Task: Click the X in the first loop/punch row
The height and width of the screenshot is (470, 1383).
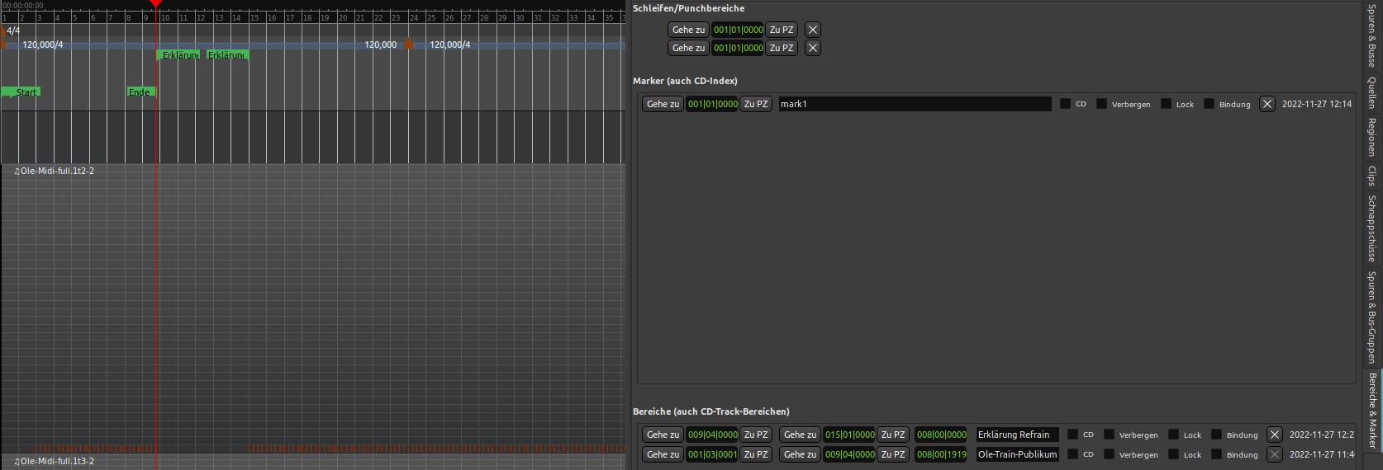Action: 813,30
